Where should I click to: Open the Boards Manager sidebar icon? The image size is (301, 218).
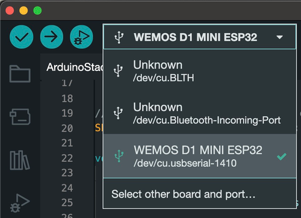tap(20, 117)
